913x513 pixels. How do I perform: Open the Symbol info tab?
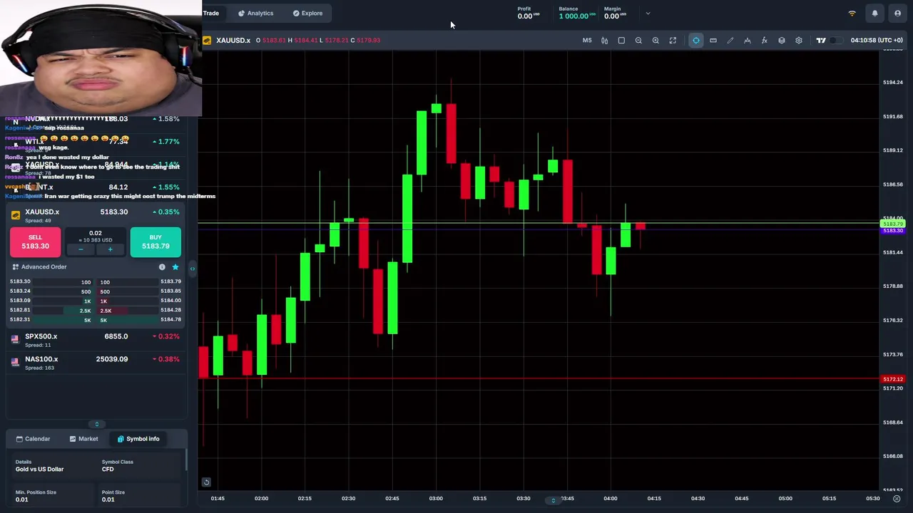(138, 439)
